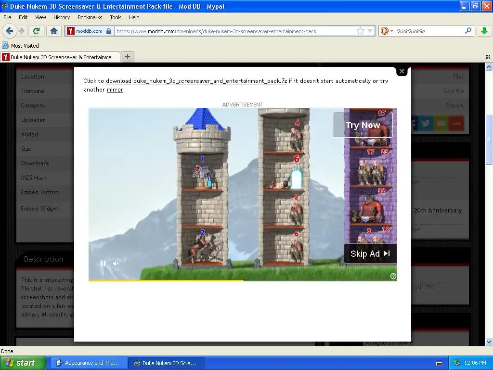
Task: Unmute the advertisement audio
Action: 116,264
